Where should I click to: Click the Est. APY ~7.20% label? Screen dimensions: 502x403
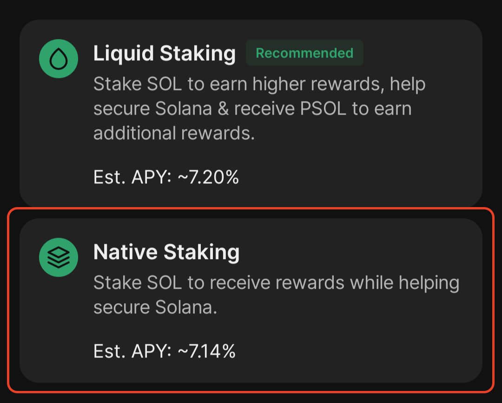coord(166,177)
